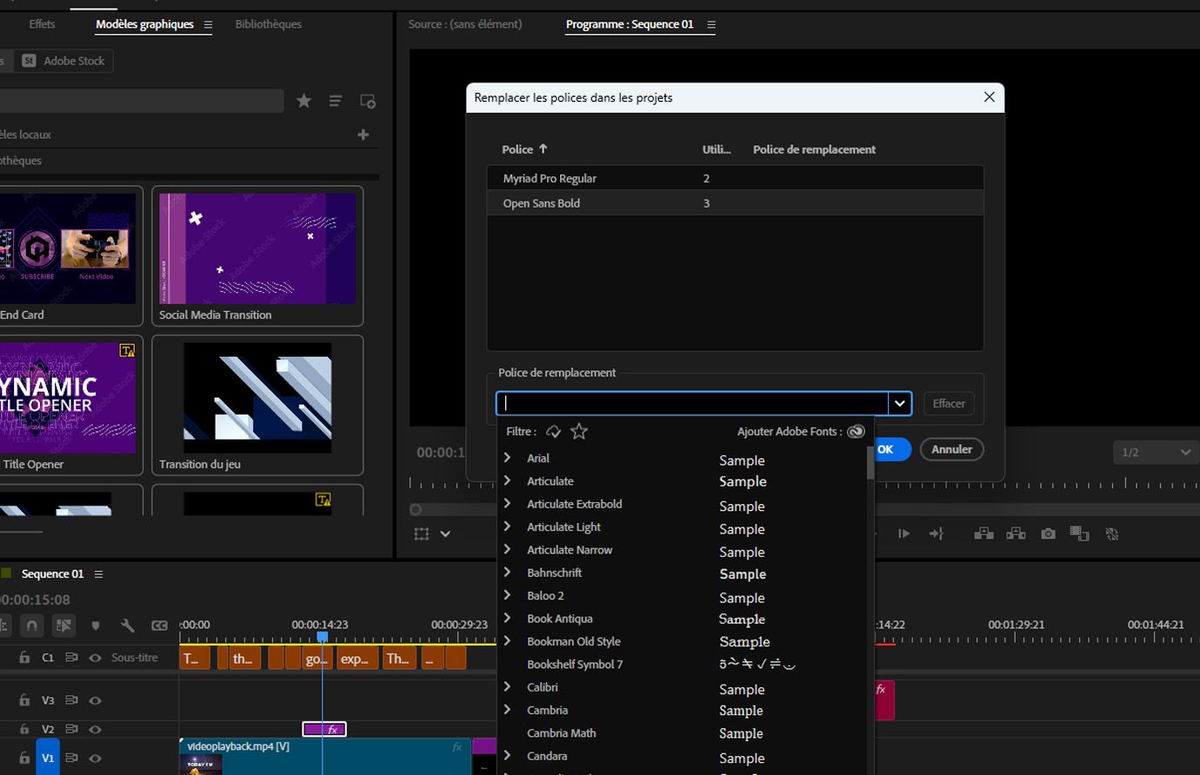Click the Annuler button
This screenshot has width=1200, height=775.
[951, 449]
